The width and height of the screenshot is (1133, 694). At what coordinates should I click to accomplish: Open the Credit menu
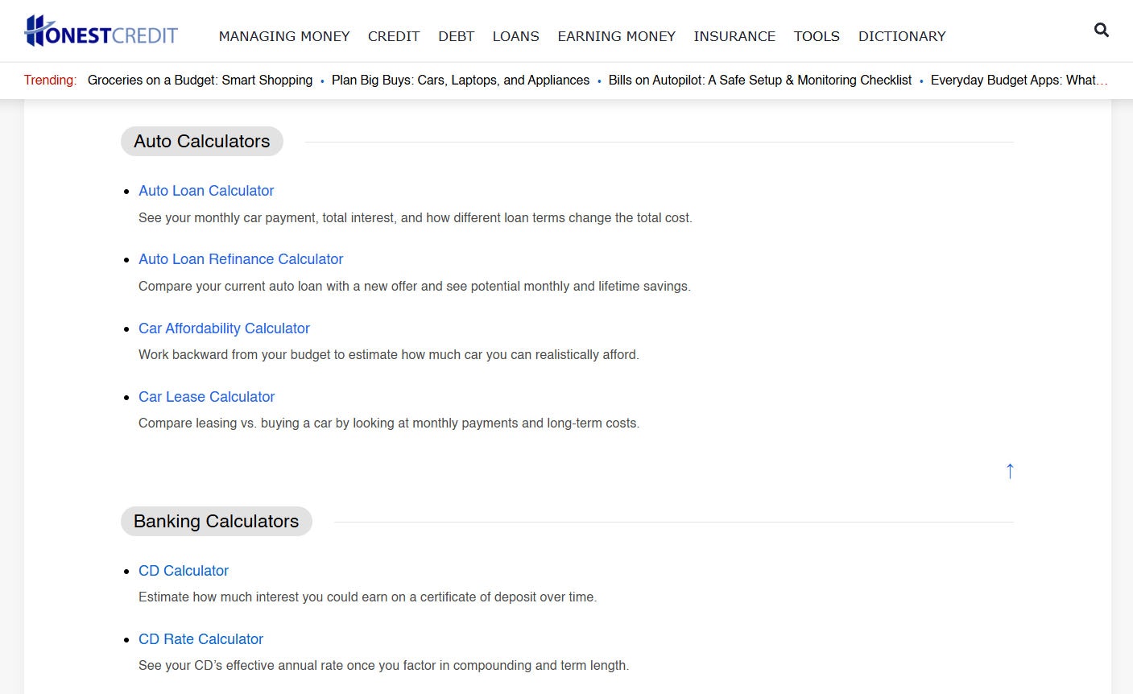[x=394, y=36]
